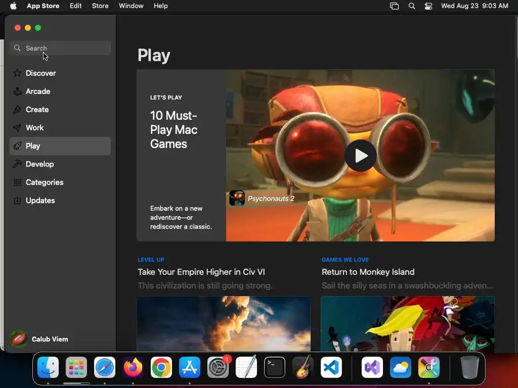Open Spotlight search in menu bar
Image resolution: width=518 pixels, height=388 pixels.
[x=412, y=6]
